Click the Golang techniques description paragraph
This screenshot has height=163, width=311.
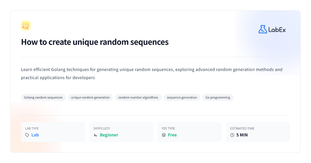point(152,73)
